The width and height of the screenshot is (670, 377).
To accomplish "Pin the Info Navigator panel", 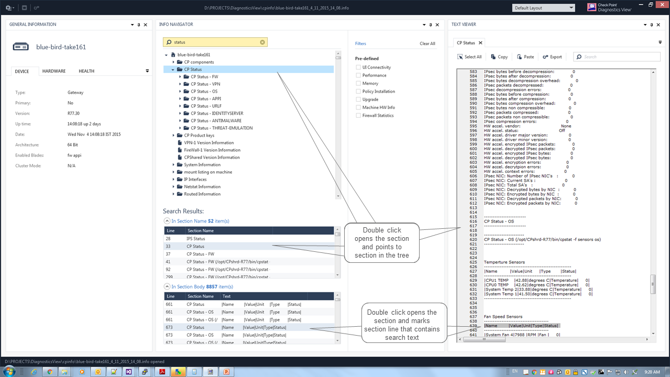I will [431, 25].
